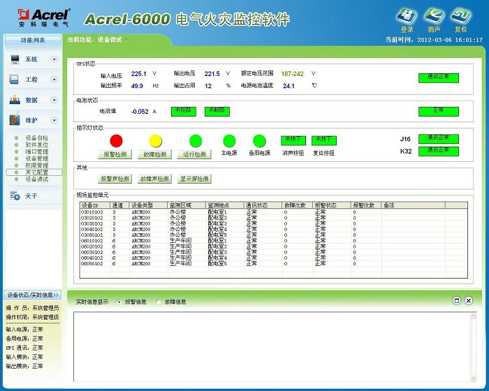Maximize the real-time info panel

click(457, 300)
